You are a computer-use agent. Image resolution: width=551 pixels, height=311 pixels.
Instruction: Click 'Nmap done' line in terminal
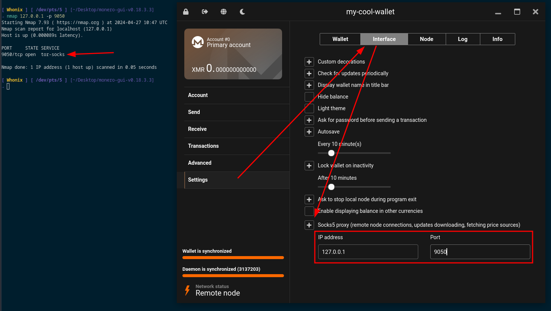click(79, 67)
